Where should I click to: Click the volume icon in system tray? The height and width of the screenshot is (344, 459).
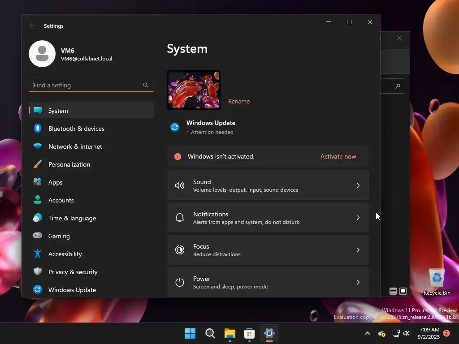[407, 333]
